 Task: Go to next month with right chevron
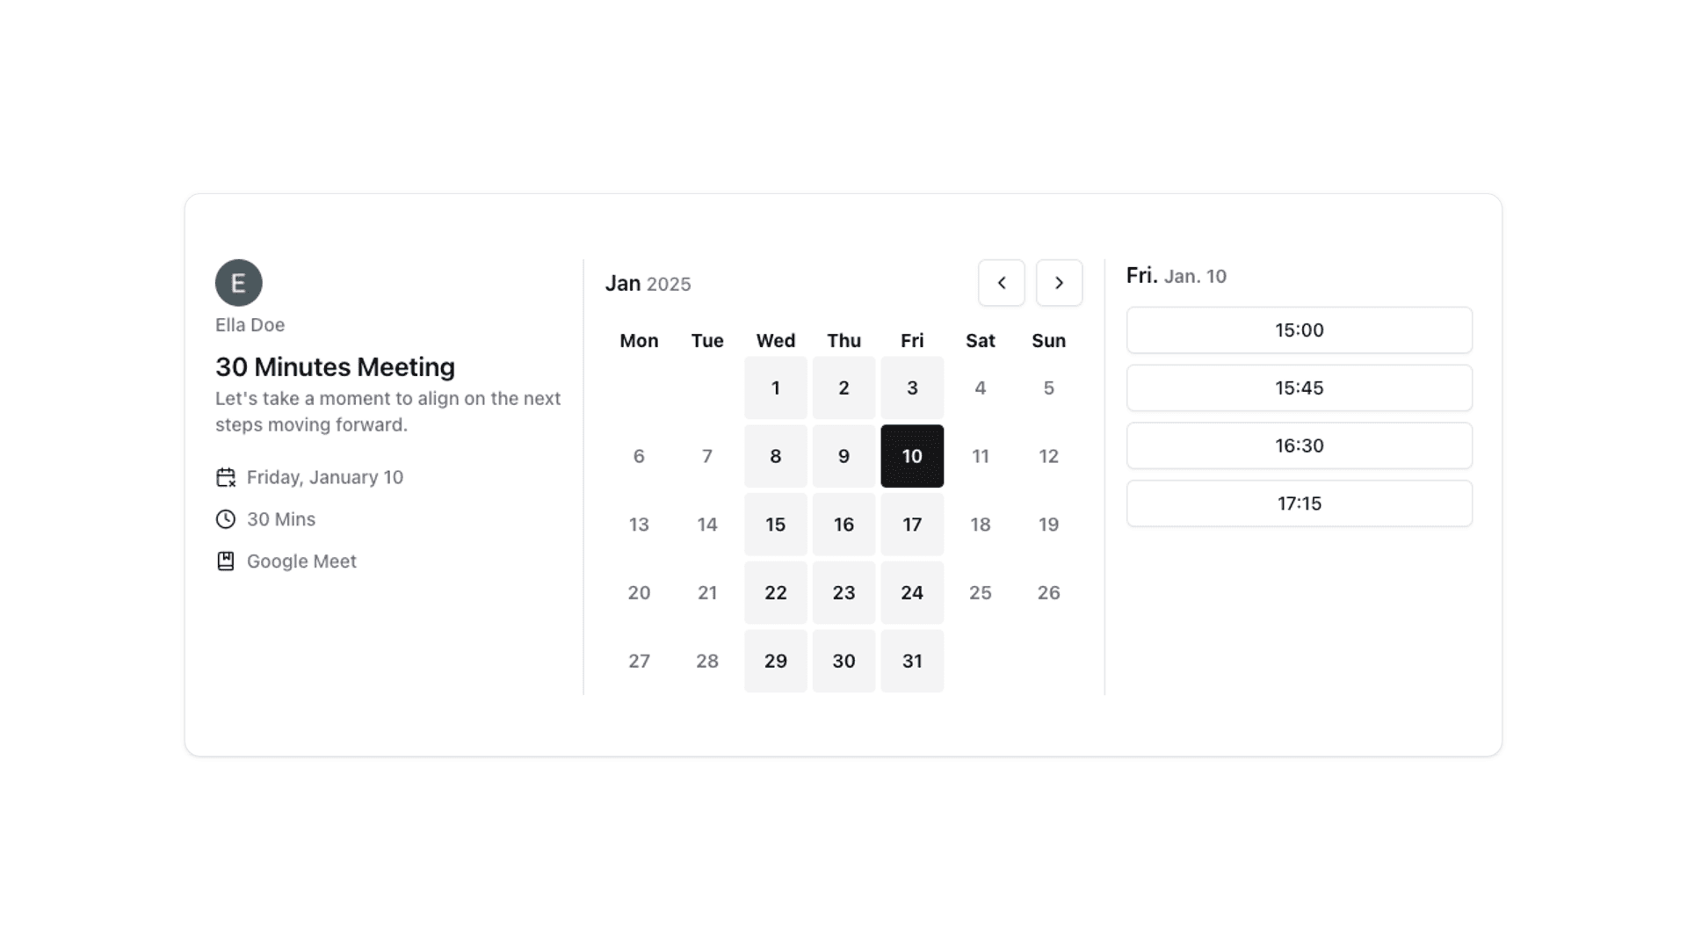[1059, 283]
